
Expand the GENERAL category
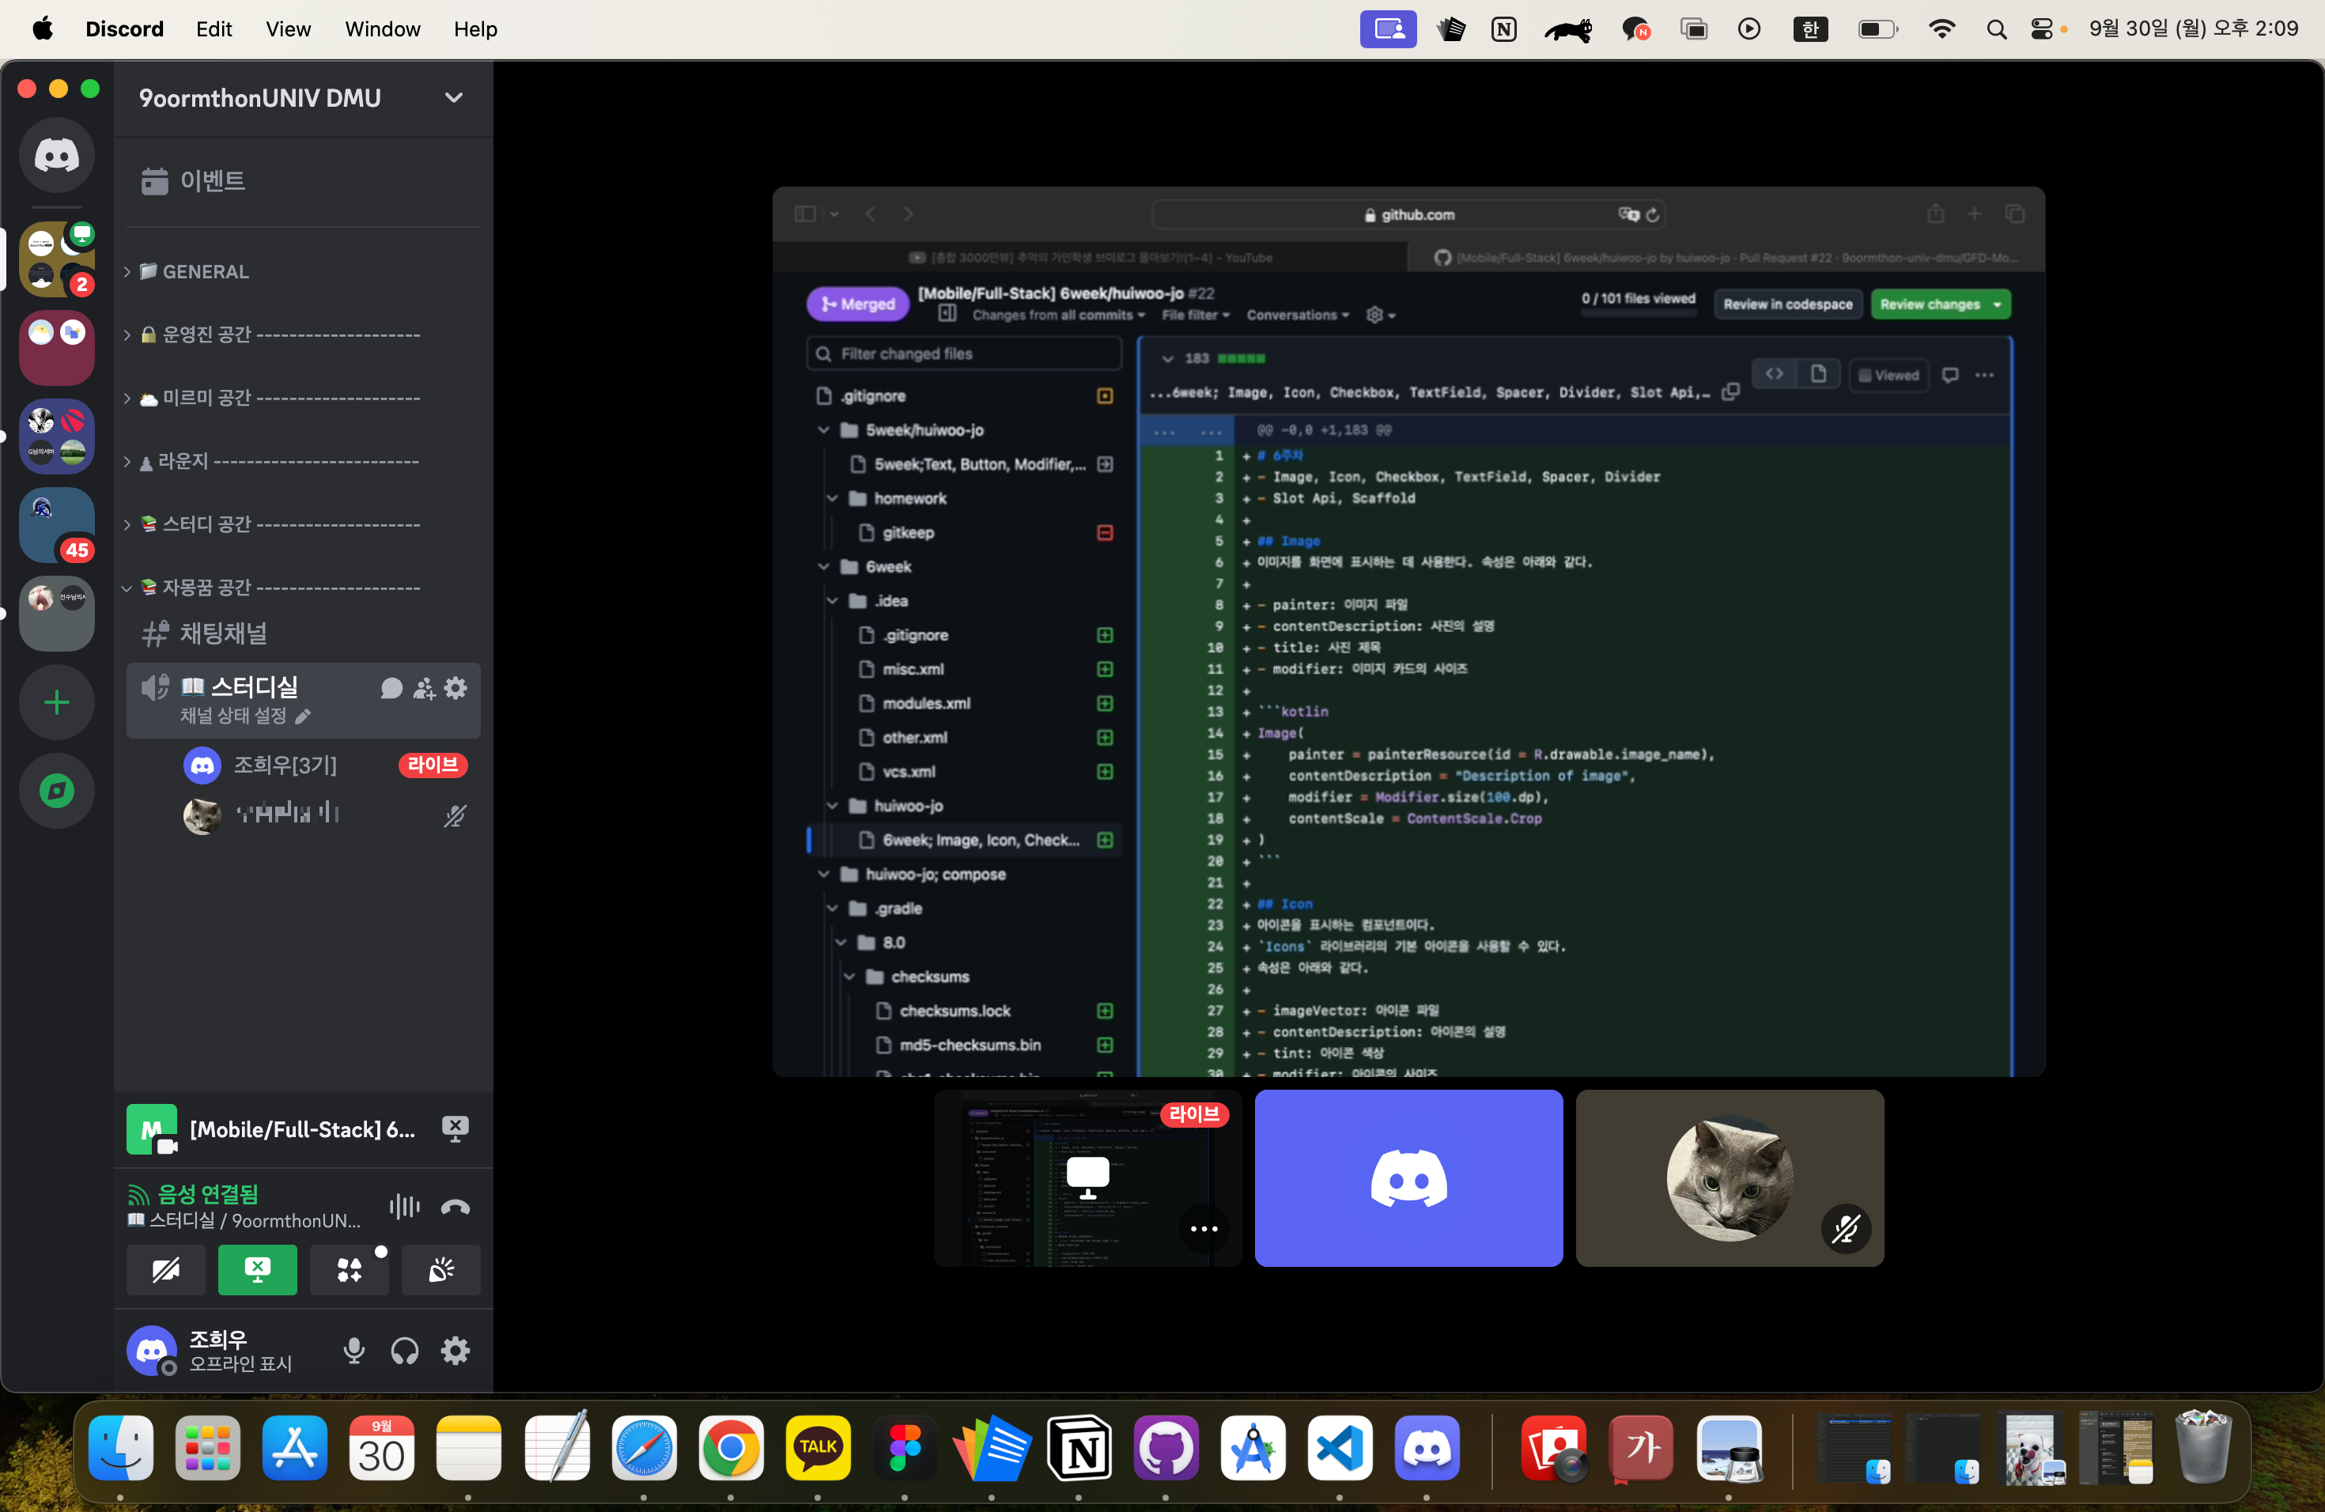[204, 271]
